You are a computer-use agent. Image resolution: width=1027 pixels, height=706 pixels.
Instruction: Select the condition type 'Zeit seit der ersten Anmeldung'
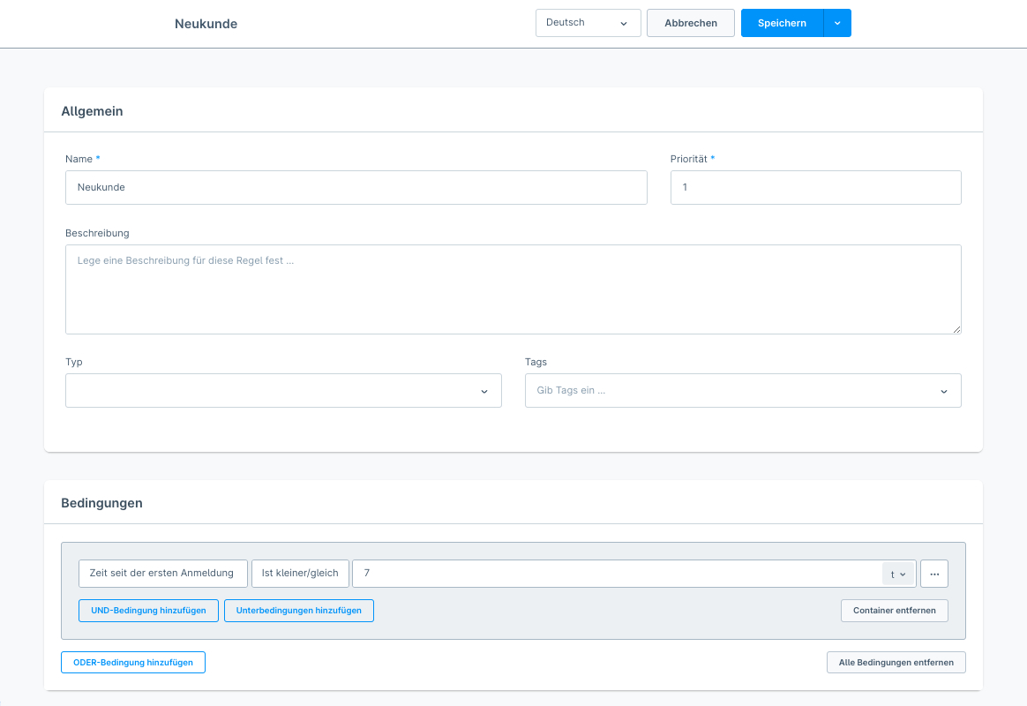point(162,574)
